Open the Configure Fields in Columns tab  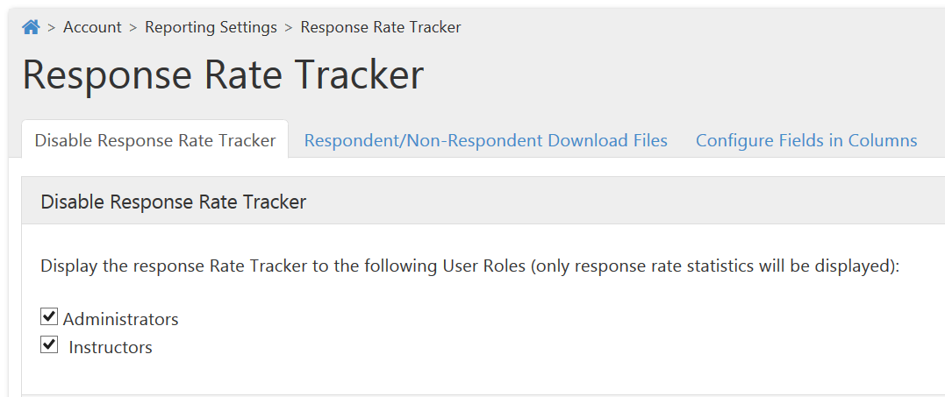pyautogui.click(x=806, y=140)
